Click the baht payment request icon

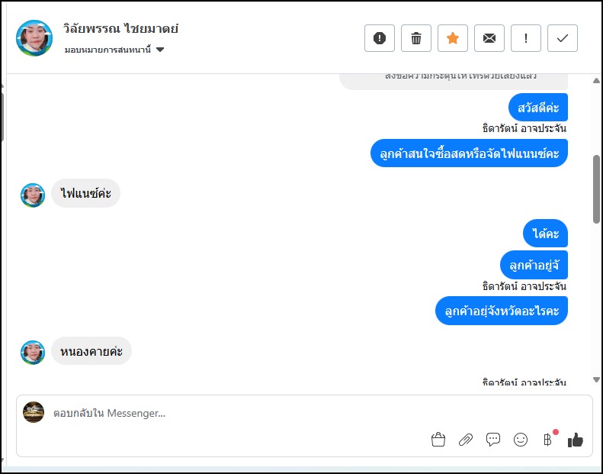[547, 440]
